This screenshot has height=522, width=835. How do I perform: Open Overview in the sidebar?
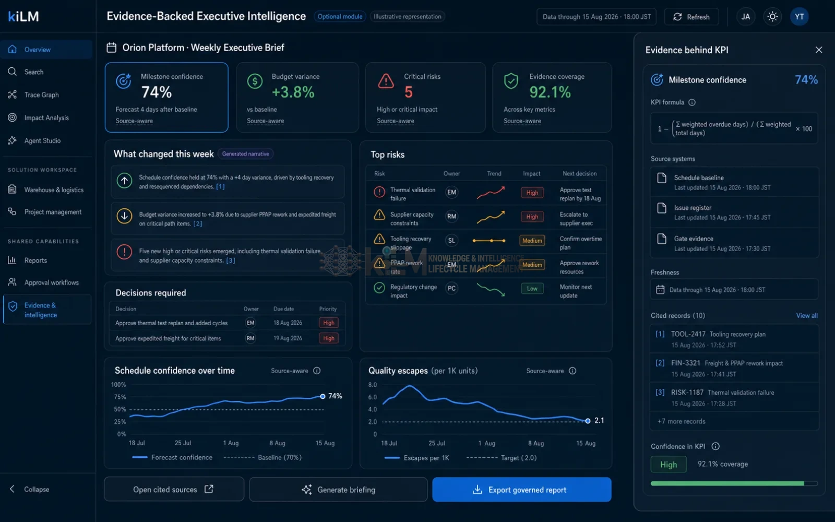point(47,50)
